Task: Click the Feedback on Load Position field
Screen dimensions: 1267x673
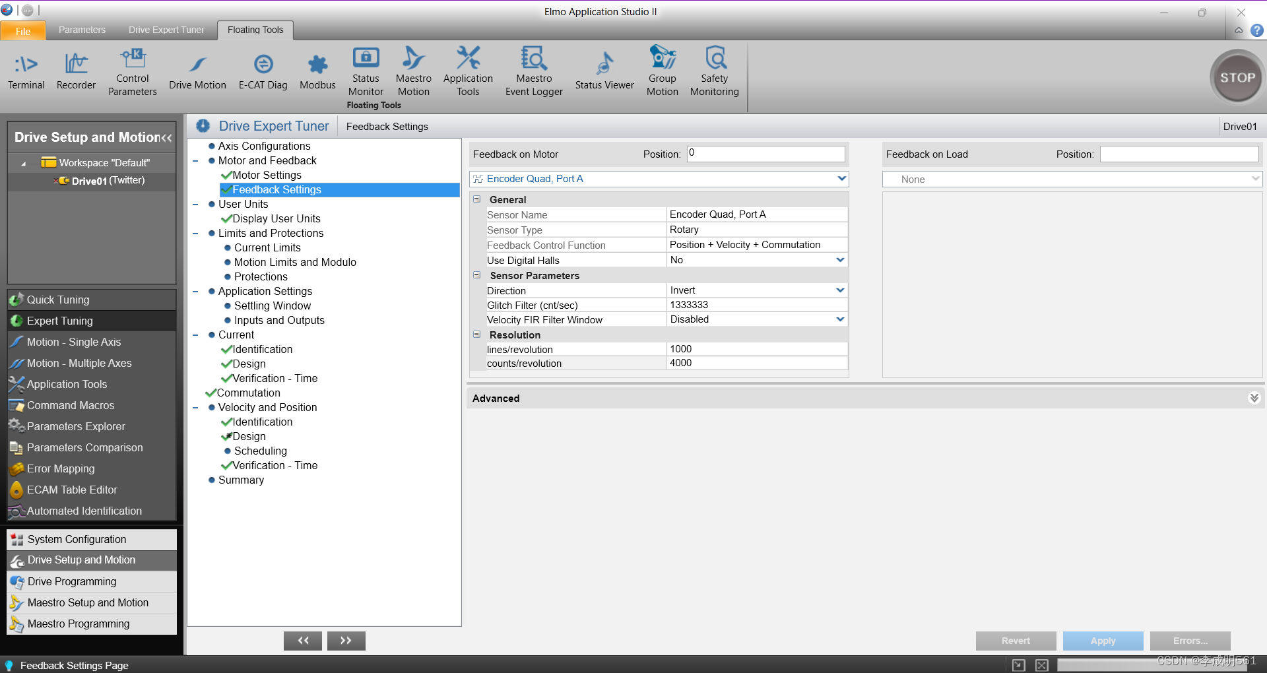Action: click(x=1179, y=154)
